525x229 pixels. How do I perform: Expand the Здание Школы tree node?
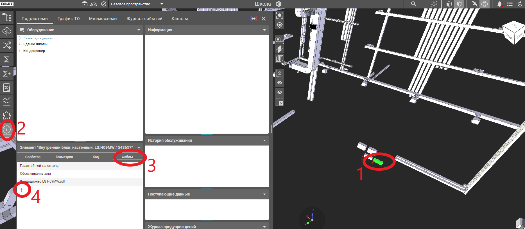(x=19, y=44)
